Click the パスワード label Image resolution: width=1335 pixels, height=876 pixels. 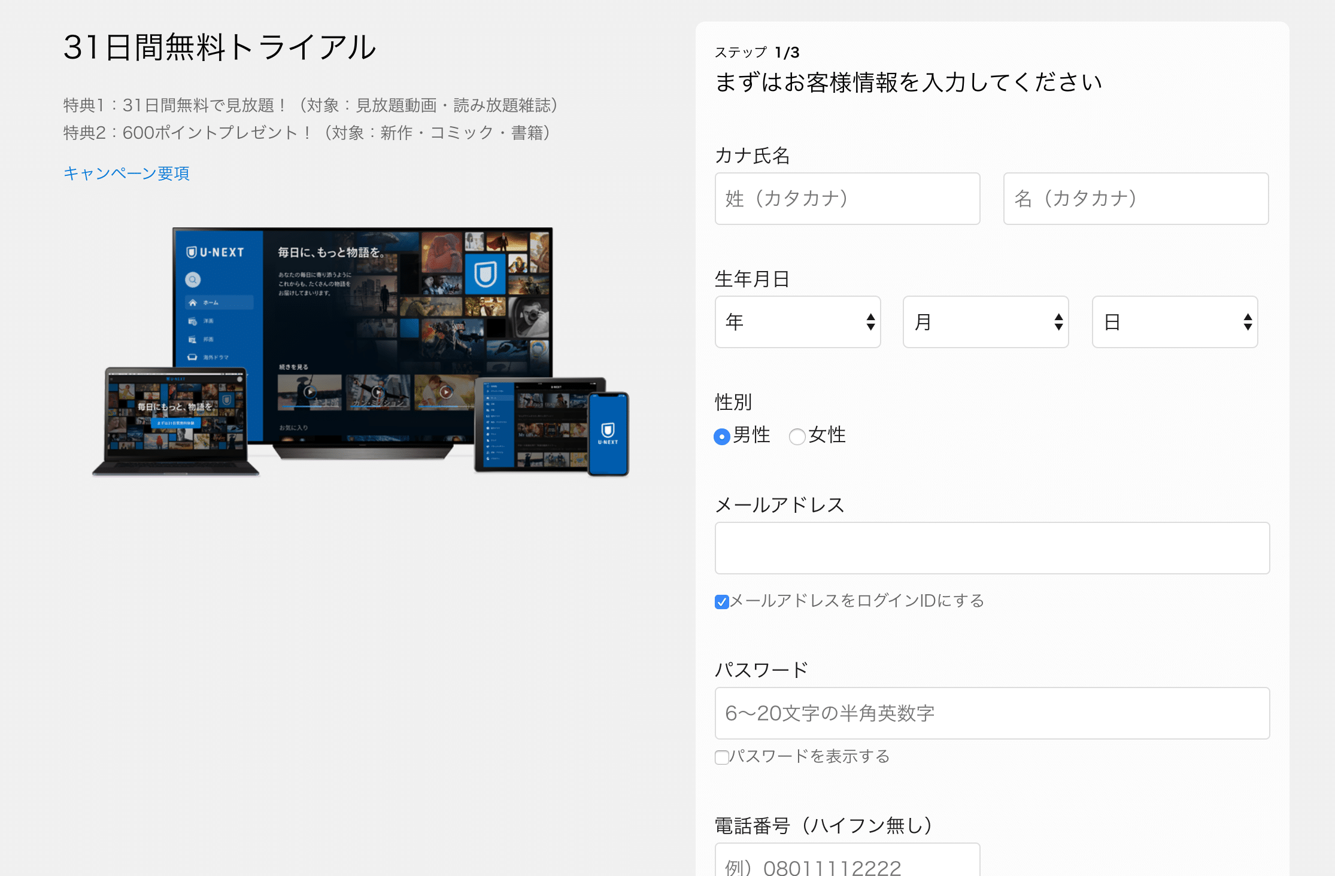click(762, 670)
